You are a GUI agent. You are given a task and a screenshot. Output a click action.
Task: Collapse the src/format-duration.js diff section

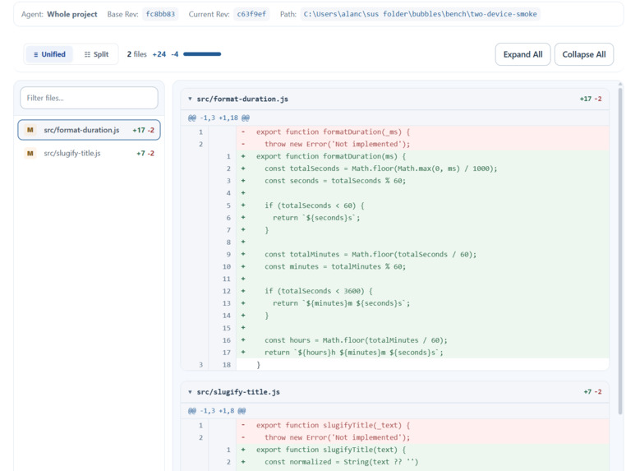[190, 99]
